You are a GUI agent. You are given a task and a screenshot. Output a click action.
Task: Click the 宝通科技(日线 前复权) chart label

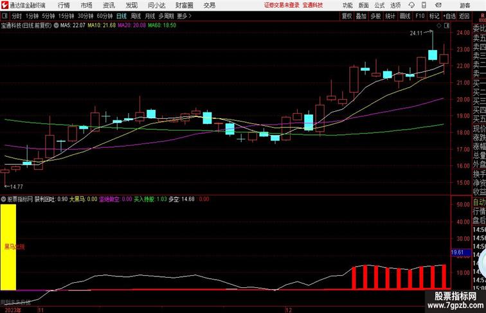click(26, 26)
